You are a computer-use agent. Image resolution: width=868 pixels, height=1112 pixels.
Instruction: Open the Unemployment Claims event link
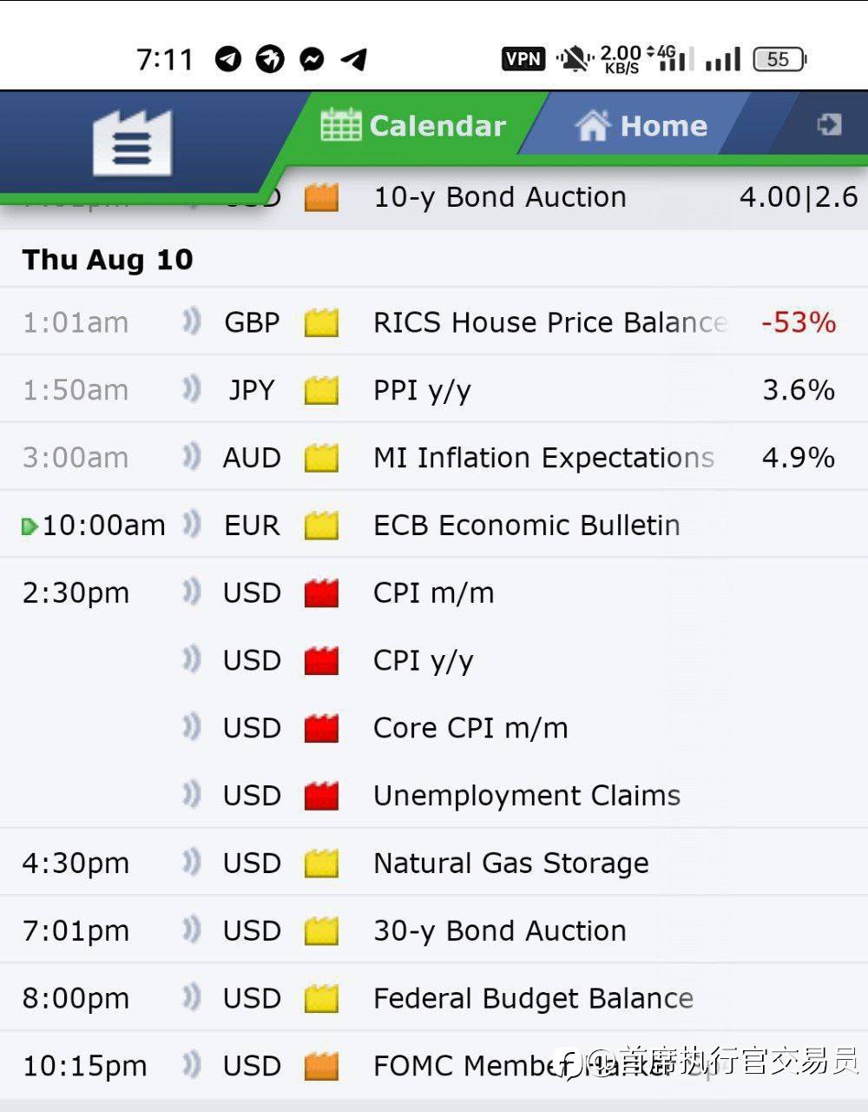526,795
